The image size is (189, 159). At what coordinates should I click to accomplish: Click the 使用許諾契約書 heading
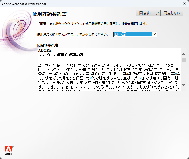(49, 14)
